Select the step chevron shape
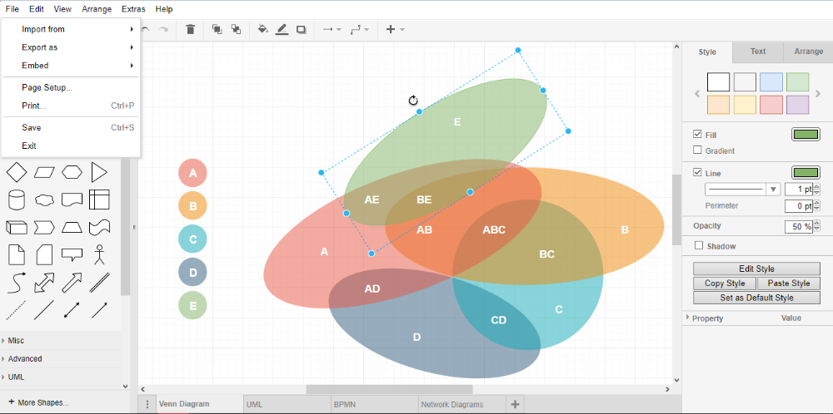833x414 pixels. click(x=44, y=228)
